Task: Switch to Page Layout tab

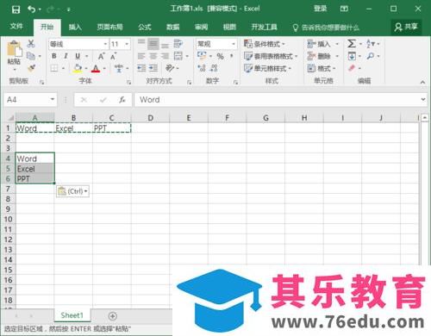Action: (x=109, y=28)
